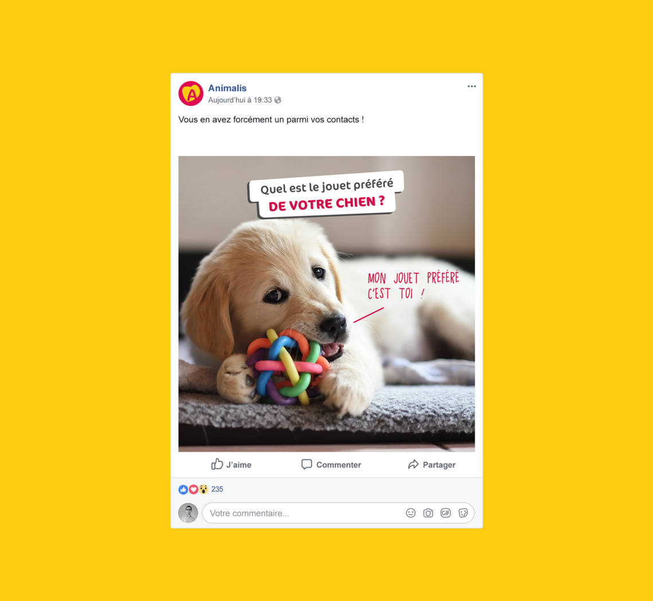Viewport: 653px width, 601px height.
Task: Click the speech bubble comment icon
Action: 306,464
